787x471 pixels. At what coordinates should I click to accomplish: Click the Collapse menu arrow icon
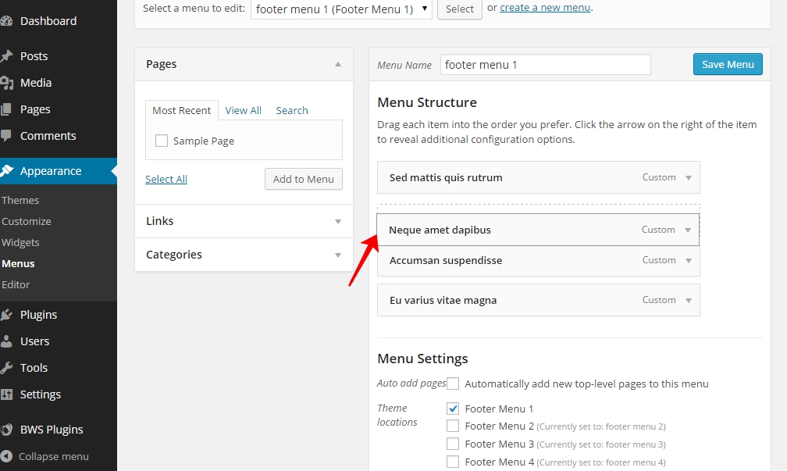pyautogui.click(x=7, y=456)
